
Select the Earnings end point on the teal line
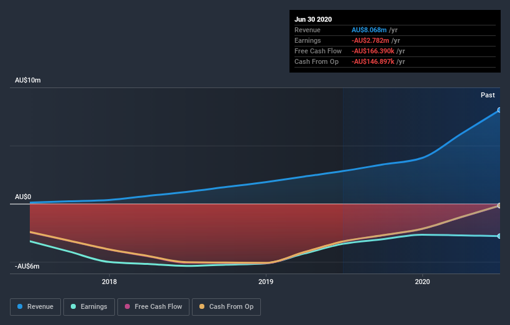click(x=499, y=236)
